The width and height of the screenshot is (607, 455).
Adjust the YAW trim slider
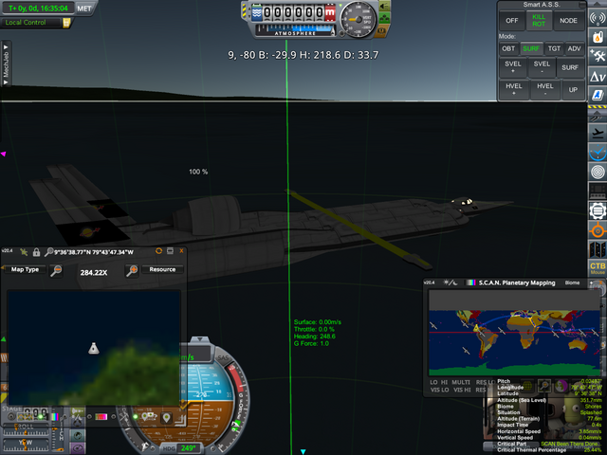(x=26, y=443)
